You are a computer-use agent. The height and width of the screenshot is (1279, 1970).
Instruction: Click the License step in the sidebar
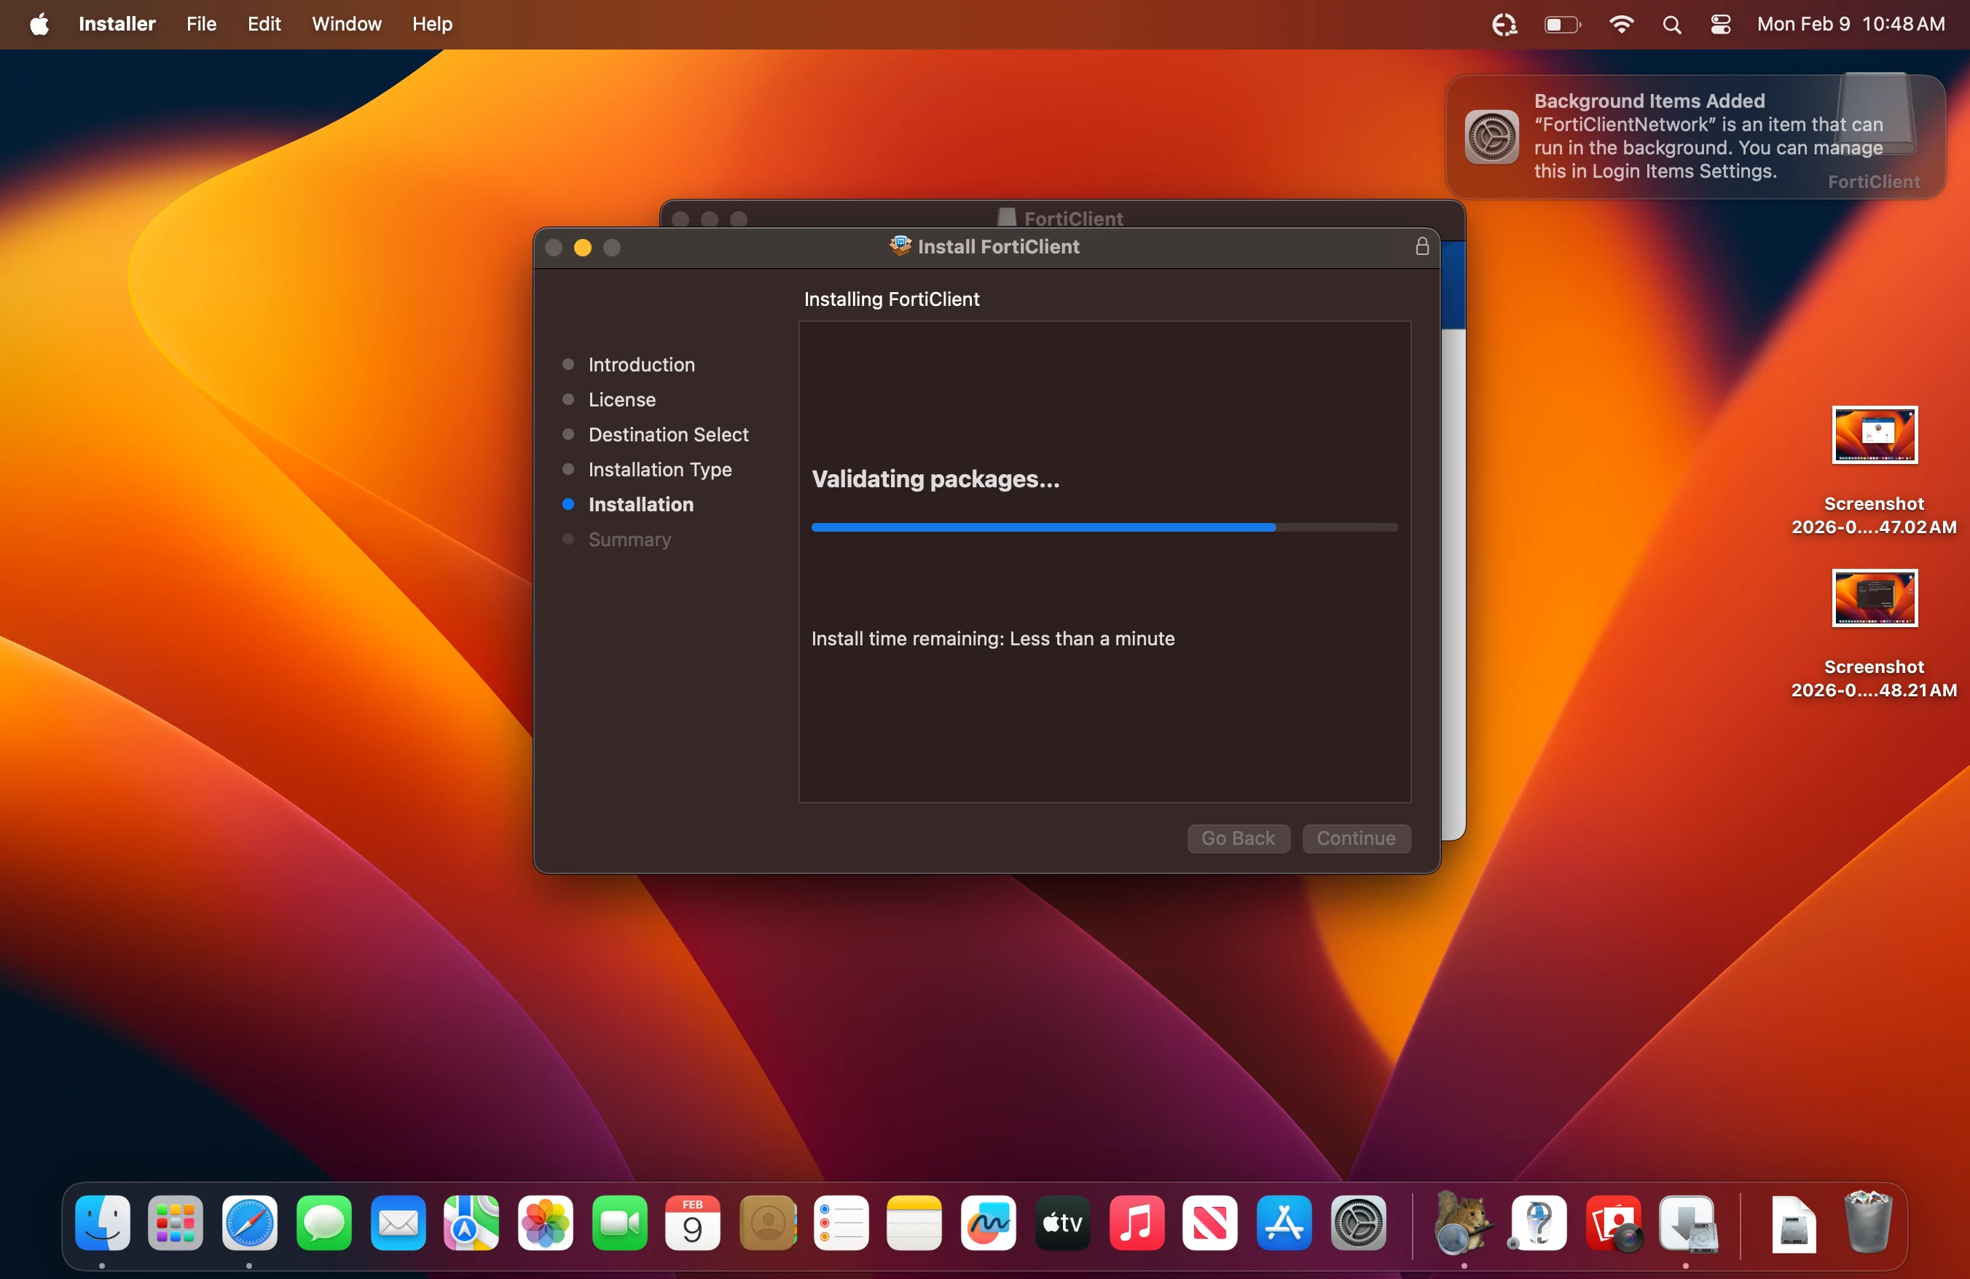[x=621, y=400]
